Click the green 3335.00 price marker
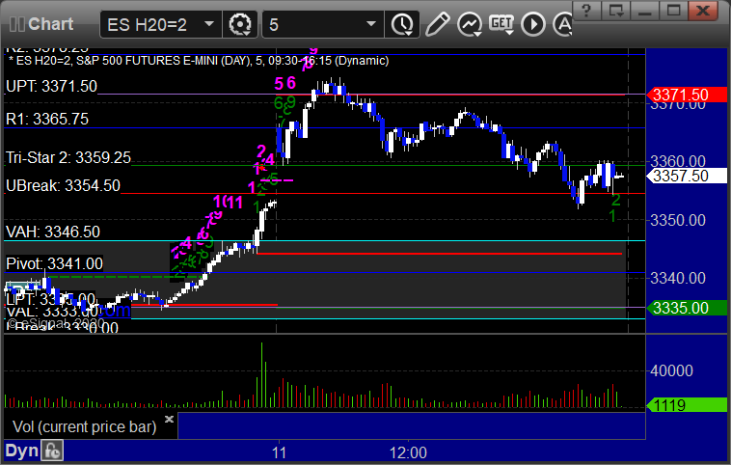This screenshot has width=731, height=465. click(x=687, y=308)
